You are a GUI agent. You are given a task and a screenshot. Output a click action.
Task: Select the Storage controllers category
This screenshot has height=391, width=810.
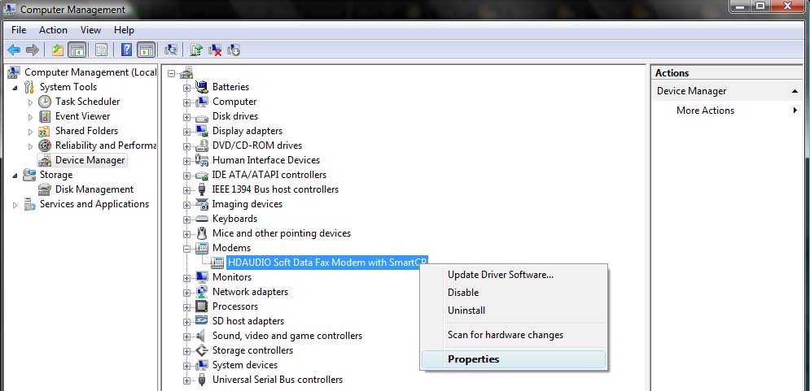point(252,351)
